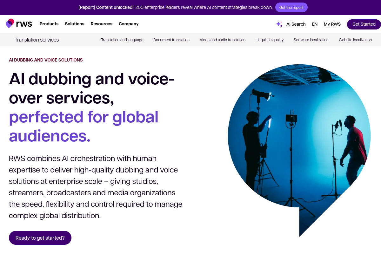
Task: Open the EN language selector
Action: click(x=315, y=24)
